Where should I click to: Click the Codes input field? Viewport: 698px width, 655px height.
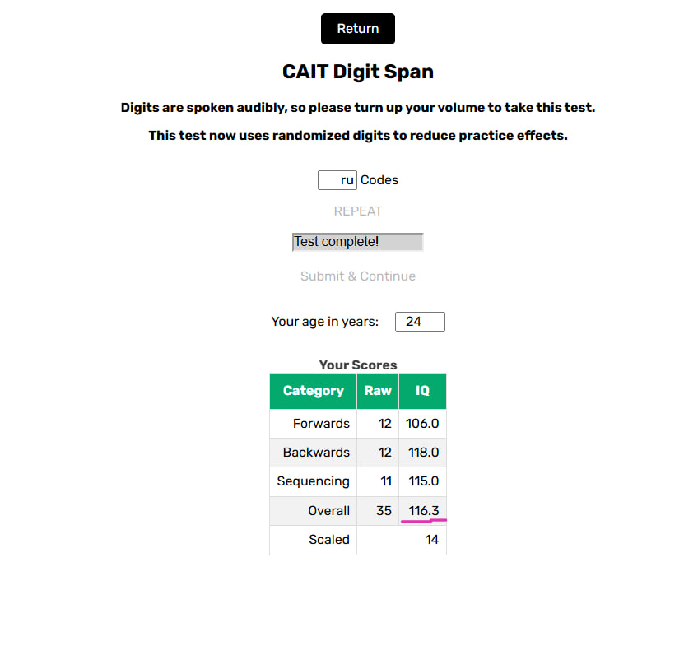pyautogui.click(x=337, y=180)
